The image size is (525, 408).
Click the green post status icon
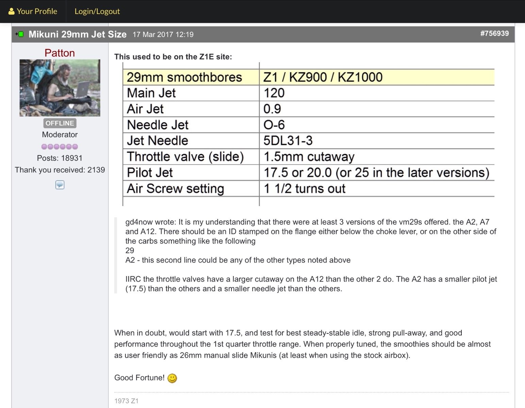point(20,34)
